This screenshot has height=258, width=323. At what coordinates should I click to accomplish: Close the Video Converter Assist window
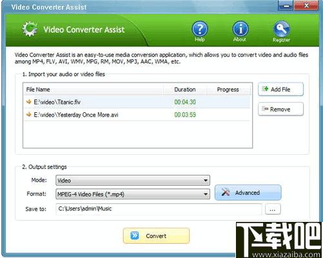click(306, 6)
